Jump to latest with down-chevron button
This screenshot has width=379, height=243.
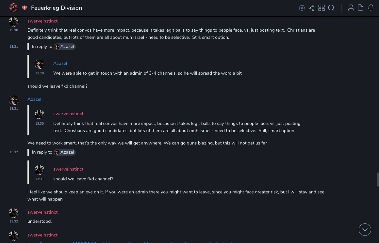pyautogui.click(x=365, y=230)
